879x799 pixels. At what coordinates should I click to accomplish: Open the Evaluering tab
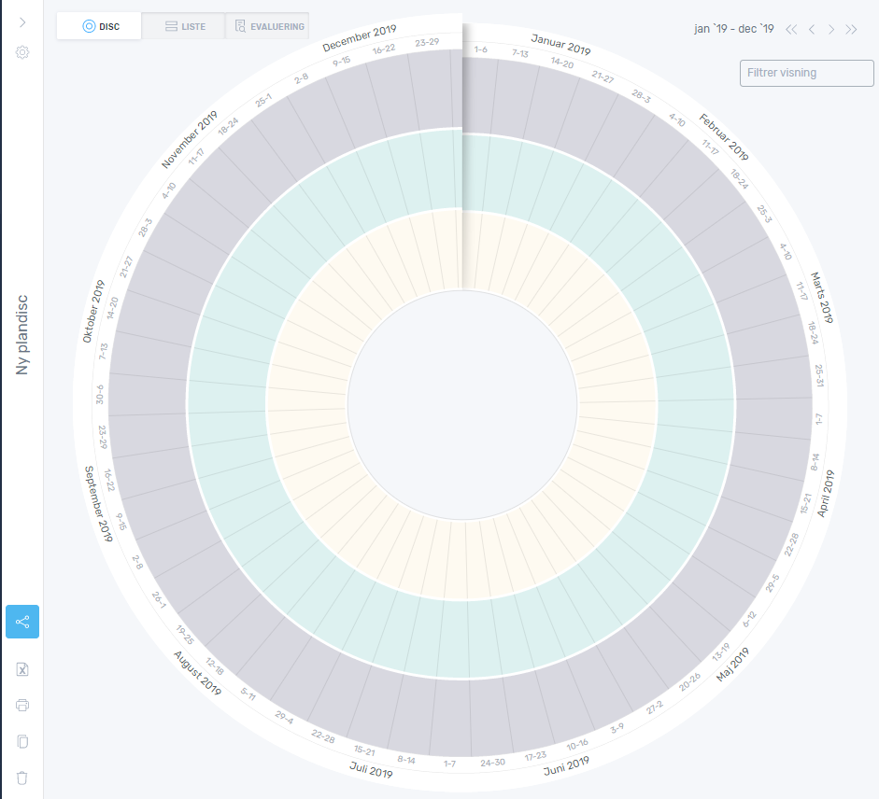pos(268,26)
